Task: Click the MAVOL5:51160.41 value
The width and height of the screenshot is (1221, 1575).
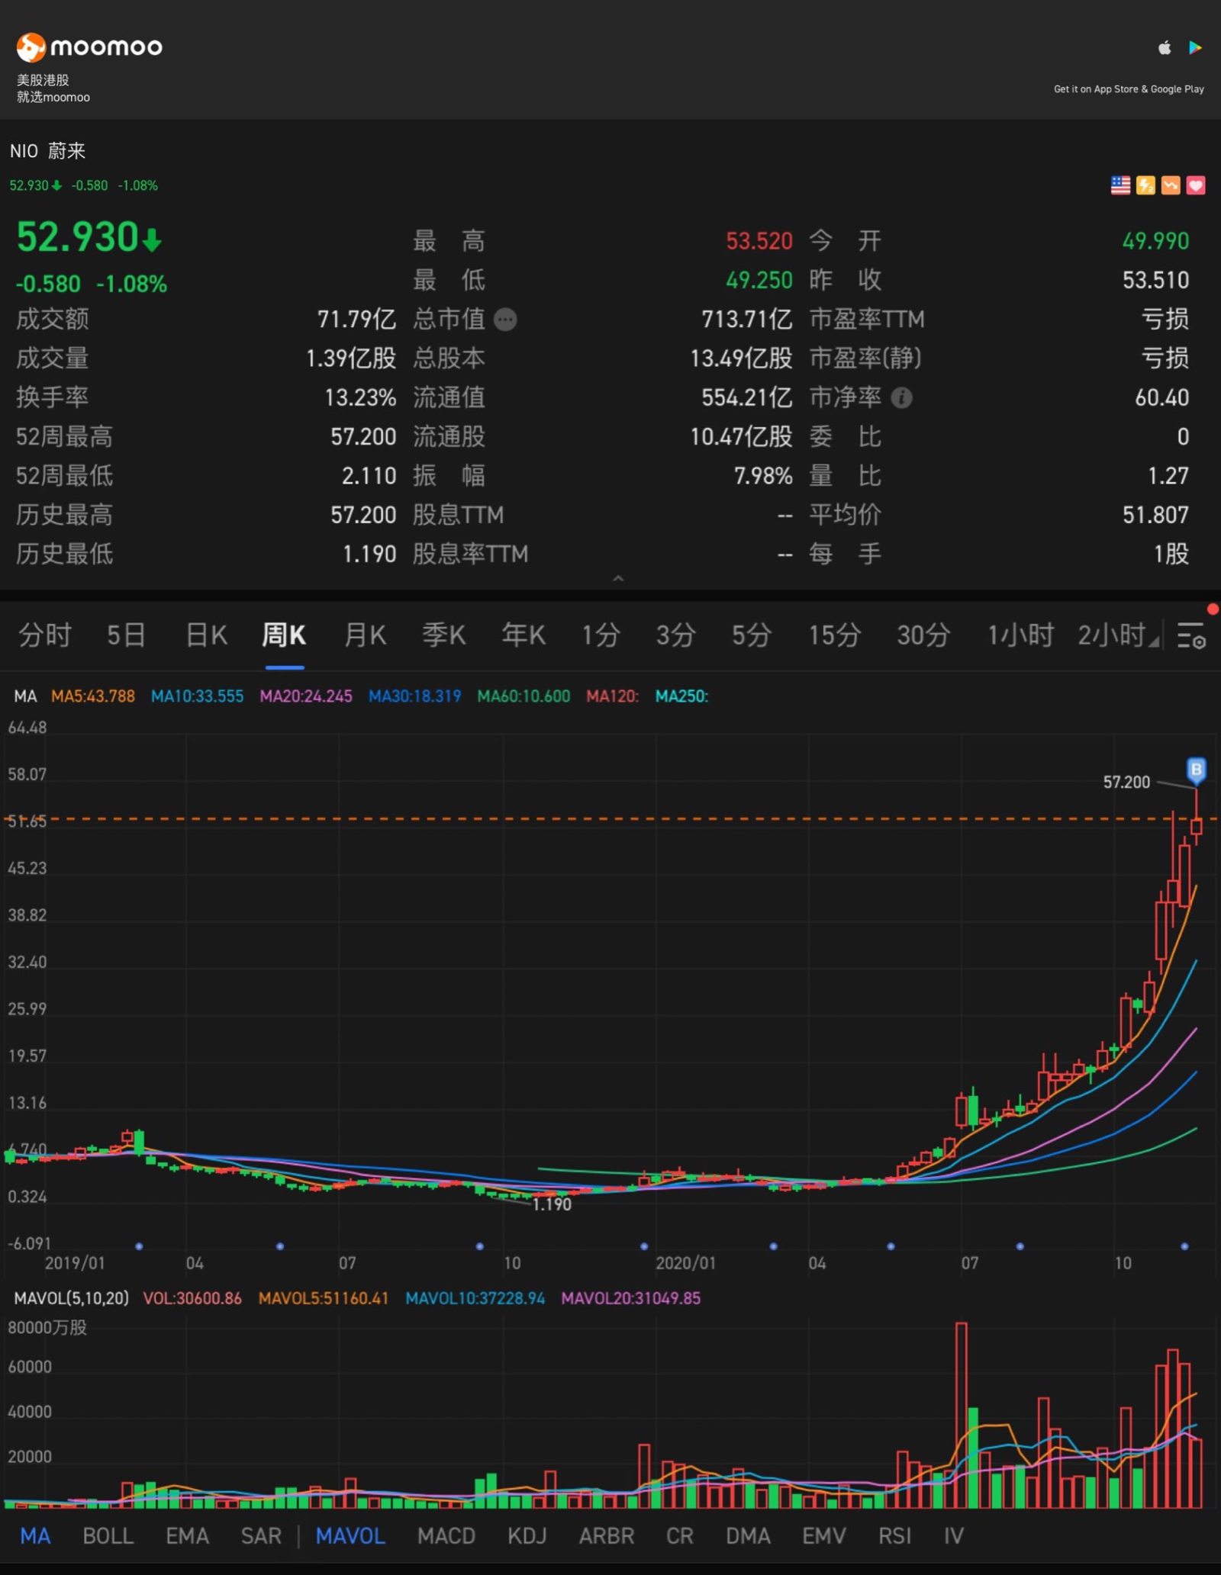Action: (324, 1298)
